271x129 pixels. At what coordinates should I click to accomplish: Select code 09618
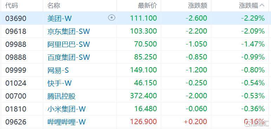(x=16, y=31)
